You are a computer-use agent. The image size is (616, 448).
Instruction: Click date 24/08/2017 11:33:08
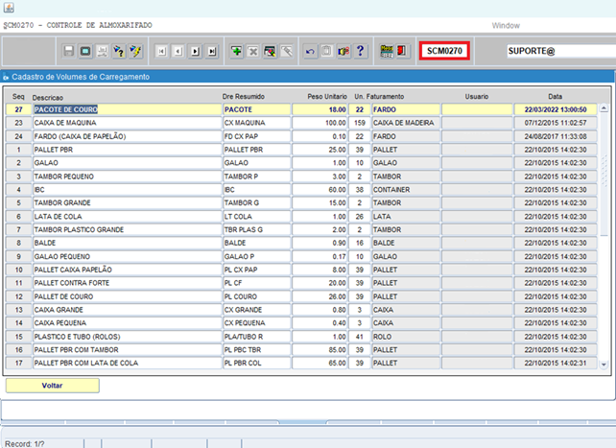tap(556, 136)
